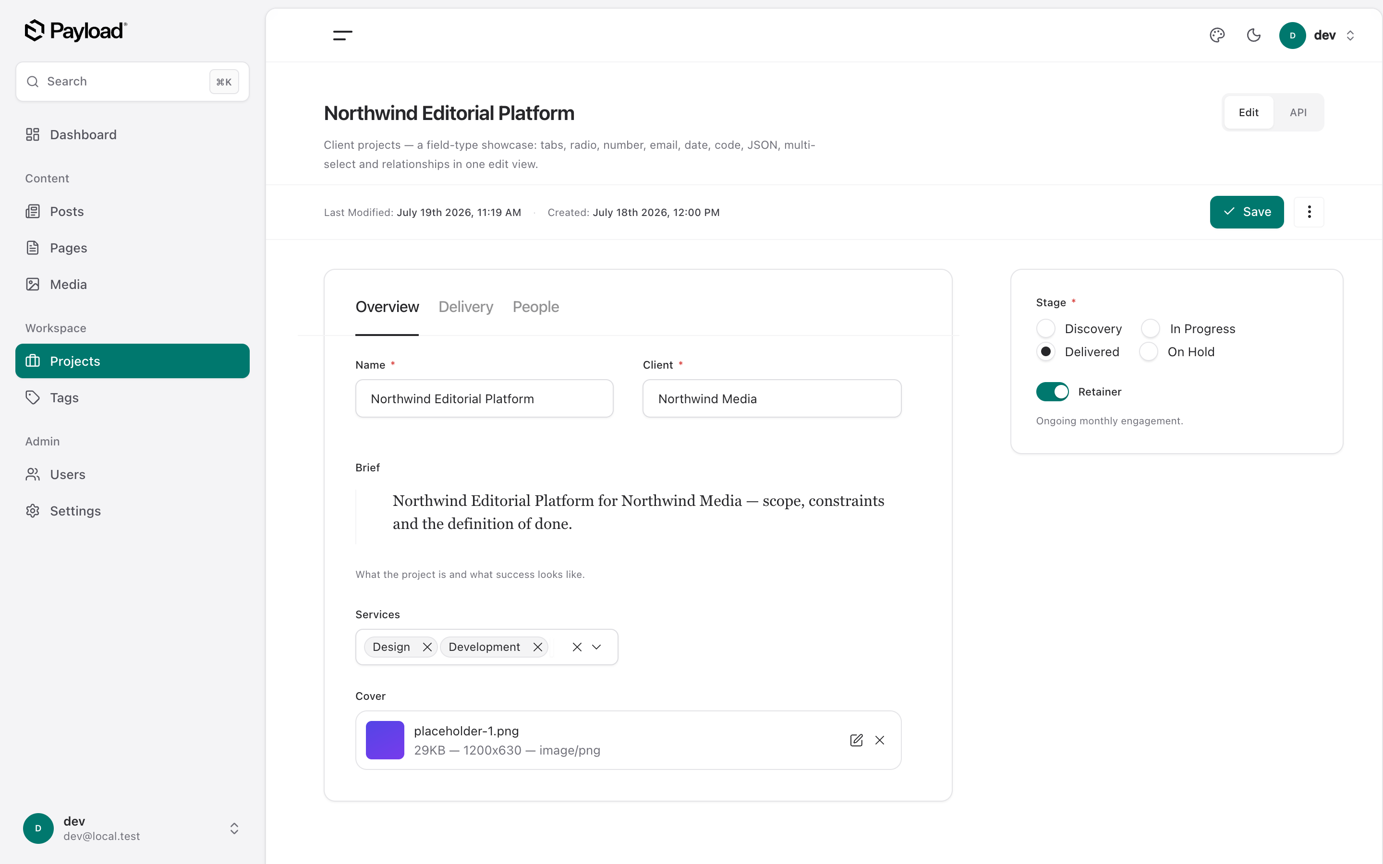Select the purple cover image thumbnail
Screen dimensions: 1383x864
385,740
